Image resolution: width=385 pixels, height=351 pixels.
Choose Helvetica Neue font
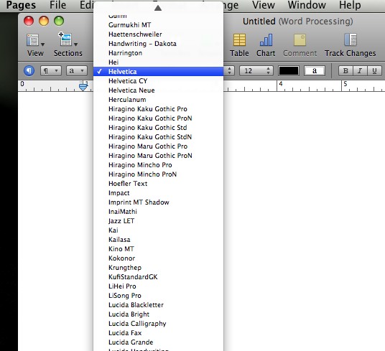[158, 90]
